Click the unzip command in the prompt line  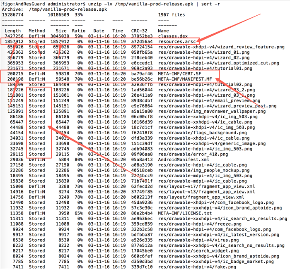[154, 4]
